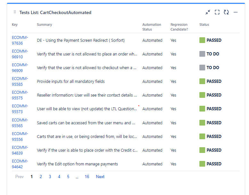Jump to page 16 of results
The width and height of the screenshot is (249, 195).
[x=87, y=177]
